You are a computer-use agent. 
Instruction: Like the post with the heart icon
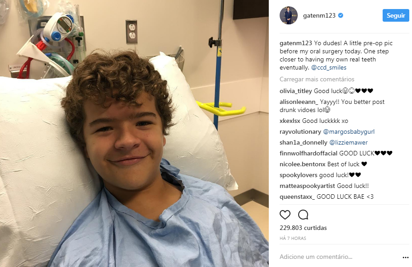pyautogui.click(x=285, y=215)
